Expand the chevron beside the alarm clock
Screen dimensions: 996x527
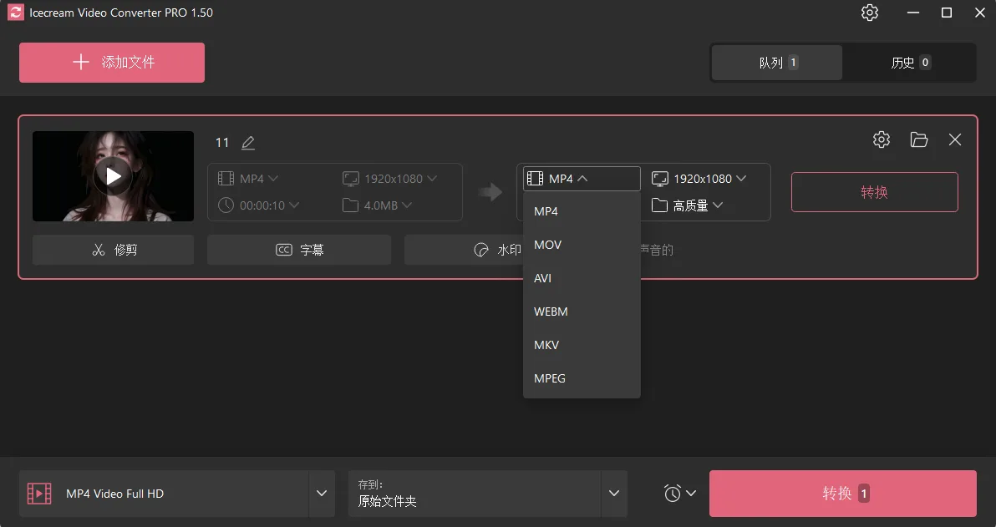pyautogui.click(x=691, y=494)
